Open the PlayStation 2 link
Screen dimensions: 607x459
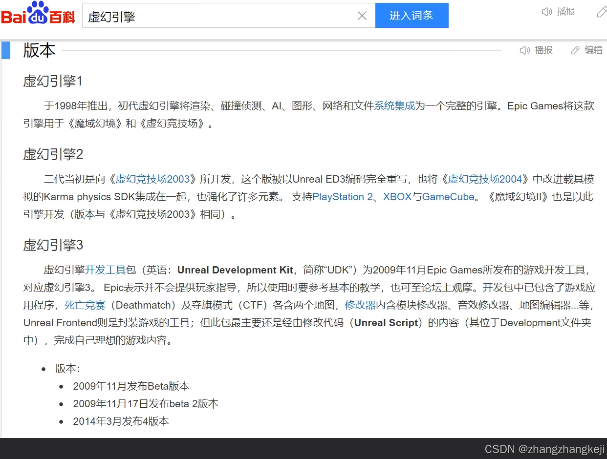(343, 197)
